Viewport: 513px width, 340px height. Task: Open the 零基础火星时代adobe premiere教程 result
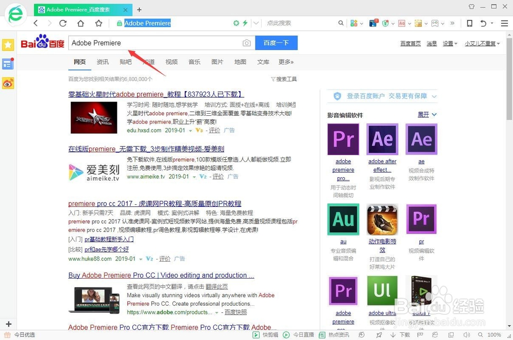pos(156,94)
